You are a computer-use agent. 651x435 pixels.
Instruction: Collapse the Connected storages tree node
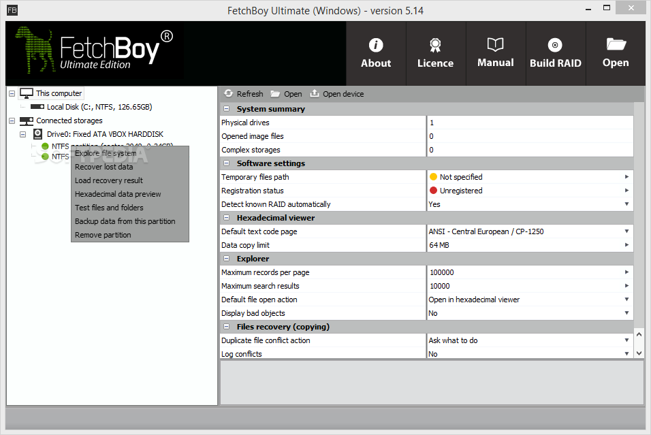[x=12, y=120]
